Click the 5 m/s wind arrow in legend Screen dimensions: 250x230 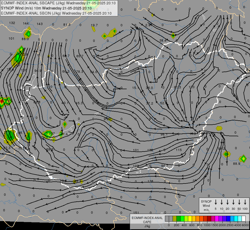coord(216,202)
